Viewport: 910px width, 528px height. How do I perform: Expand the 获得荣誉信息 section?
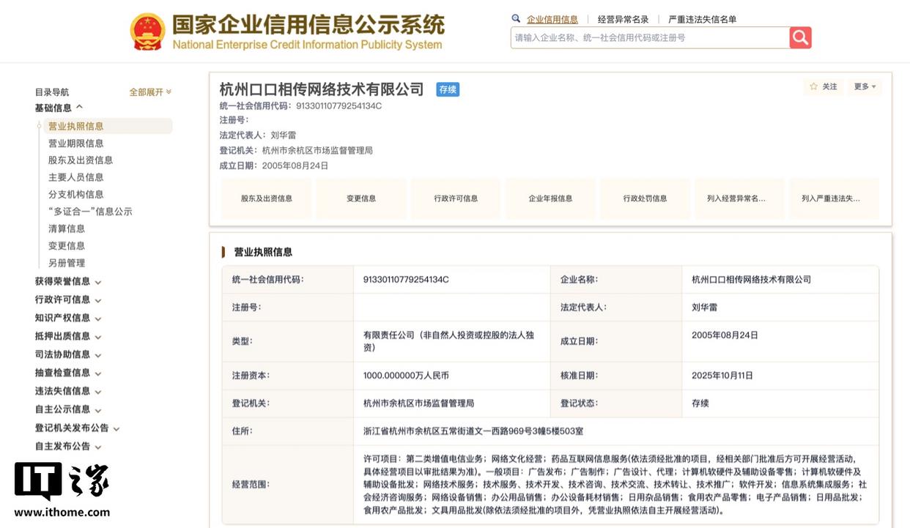(x=68, y=281)
